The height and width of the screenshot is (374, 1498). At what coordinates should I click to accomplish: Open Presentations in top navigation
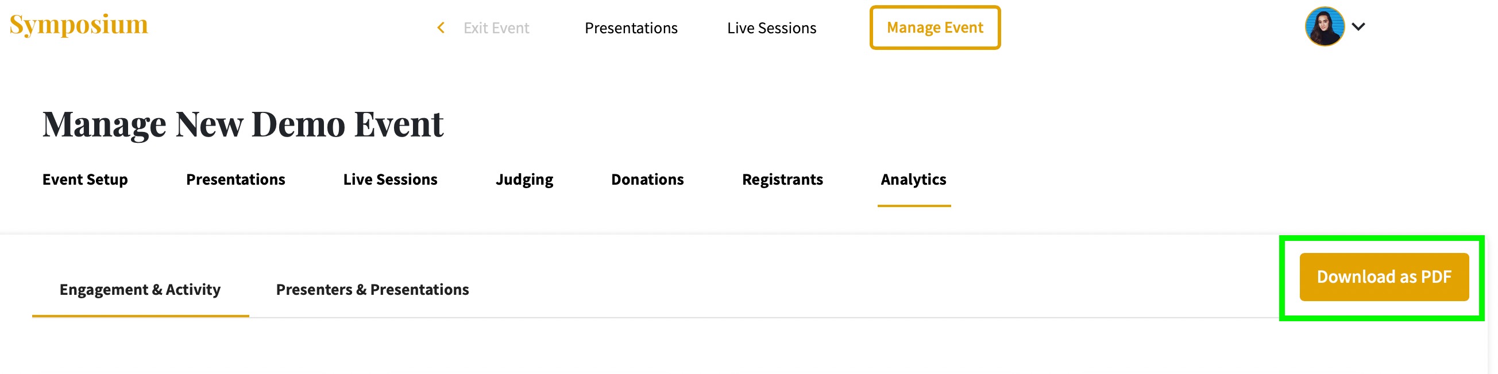click(x=631, y=28)
